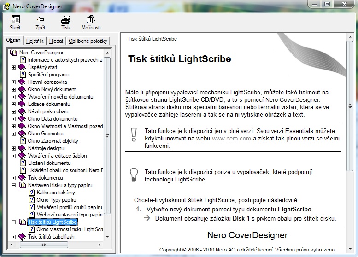Viewport: 358px width, 257px height.
Task: Click the book icon beside Návrh prvku obalu
Action: [x=22, y=111]
